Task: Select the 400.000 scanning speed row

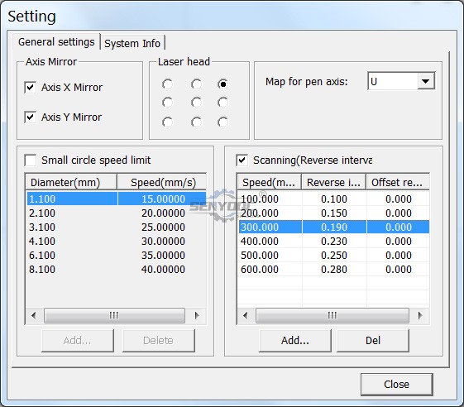Action: 333,242
